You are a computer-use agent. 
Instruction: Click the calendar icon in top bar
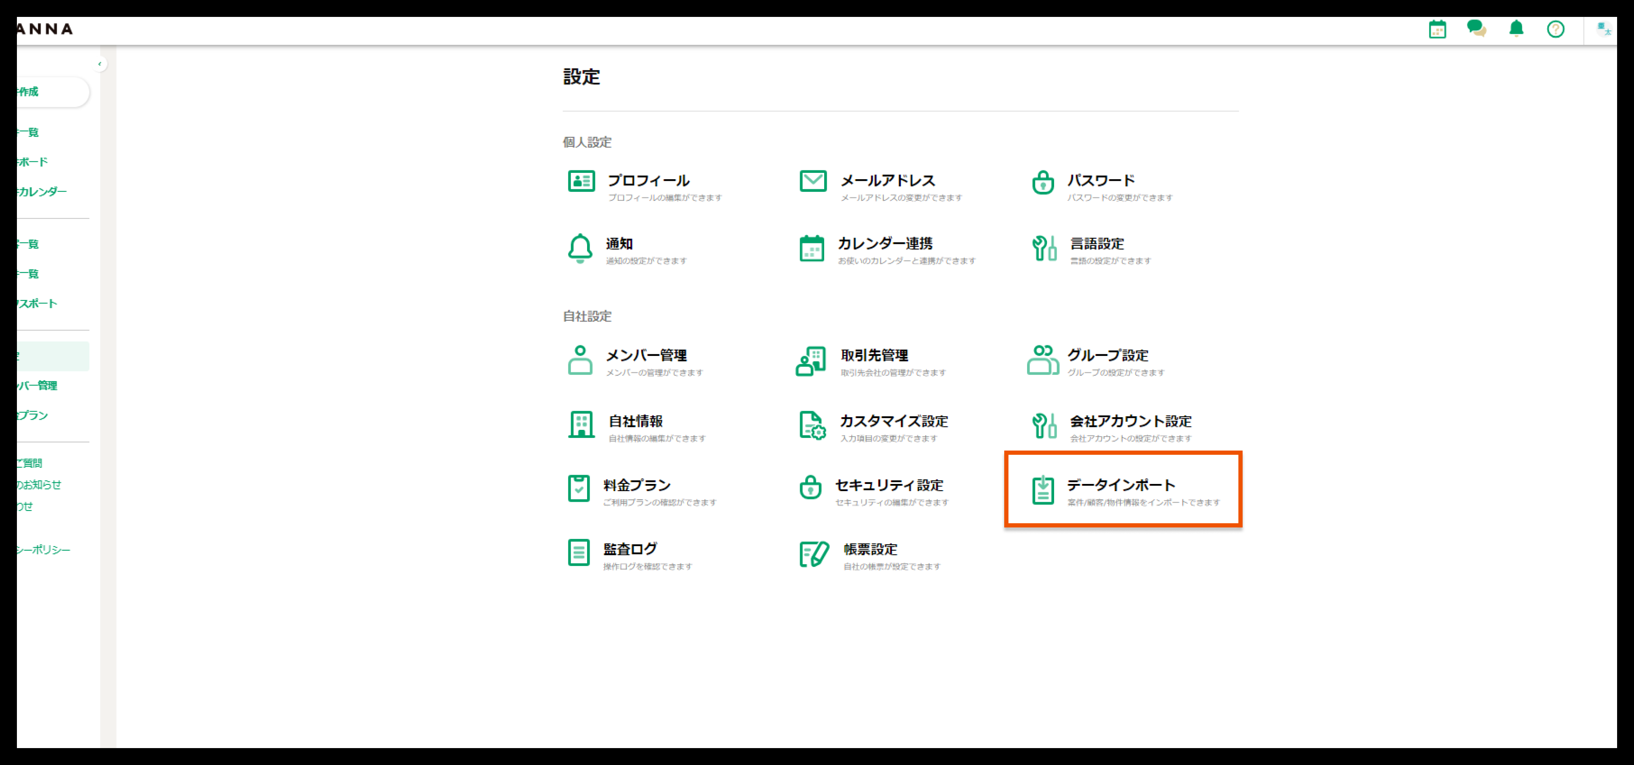click(x=1437, y=29)
